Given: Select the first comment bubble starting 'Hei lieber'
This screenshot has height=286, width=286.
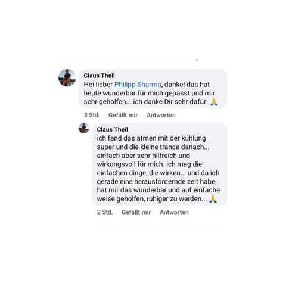Looking at the screenshot, I should 153,89.
